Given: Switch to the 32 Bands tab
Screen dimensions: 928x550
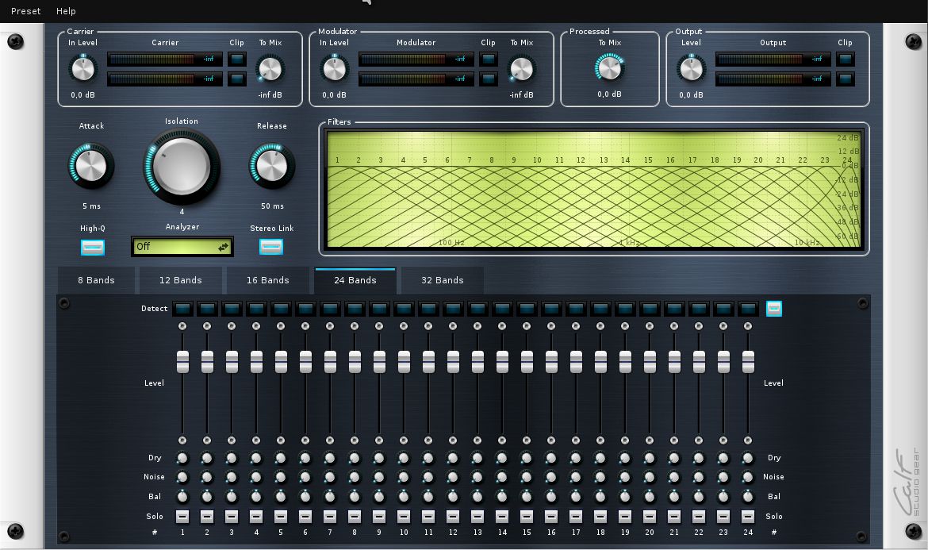Looking at the screenshot, I should tap(442, 280).
